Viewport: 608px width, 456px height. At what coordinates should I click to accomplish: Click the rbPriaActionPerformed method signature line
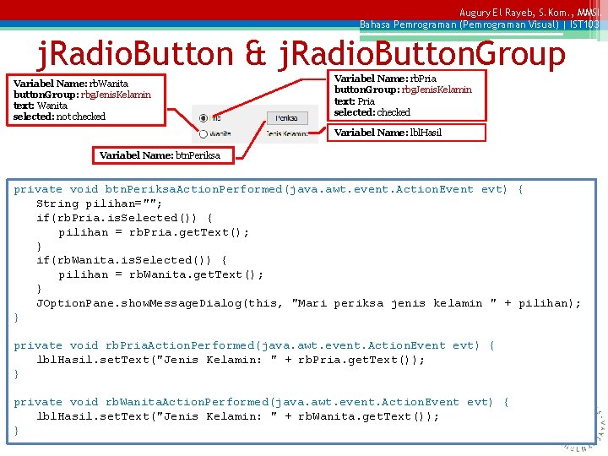pyautogui.click(x=254, y=345)
